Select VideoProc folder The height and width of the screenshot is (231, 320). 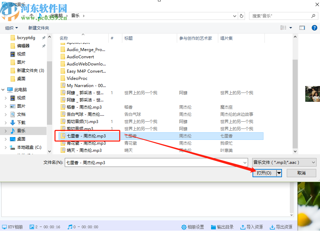pyautogui.click(x=74, y=78)
